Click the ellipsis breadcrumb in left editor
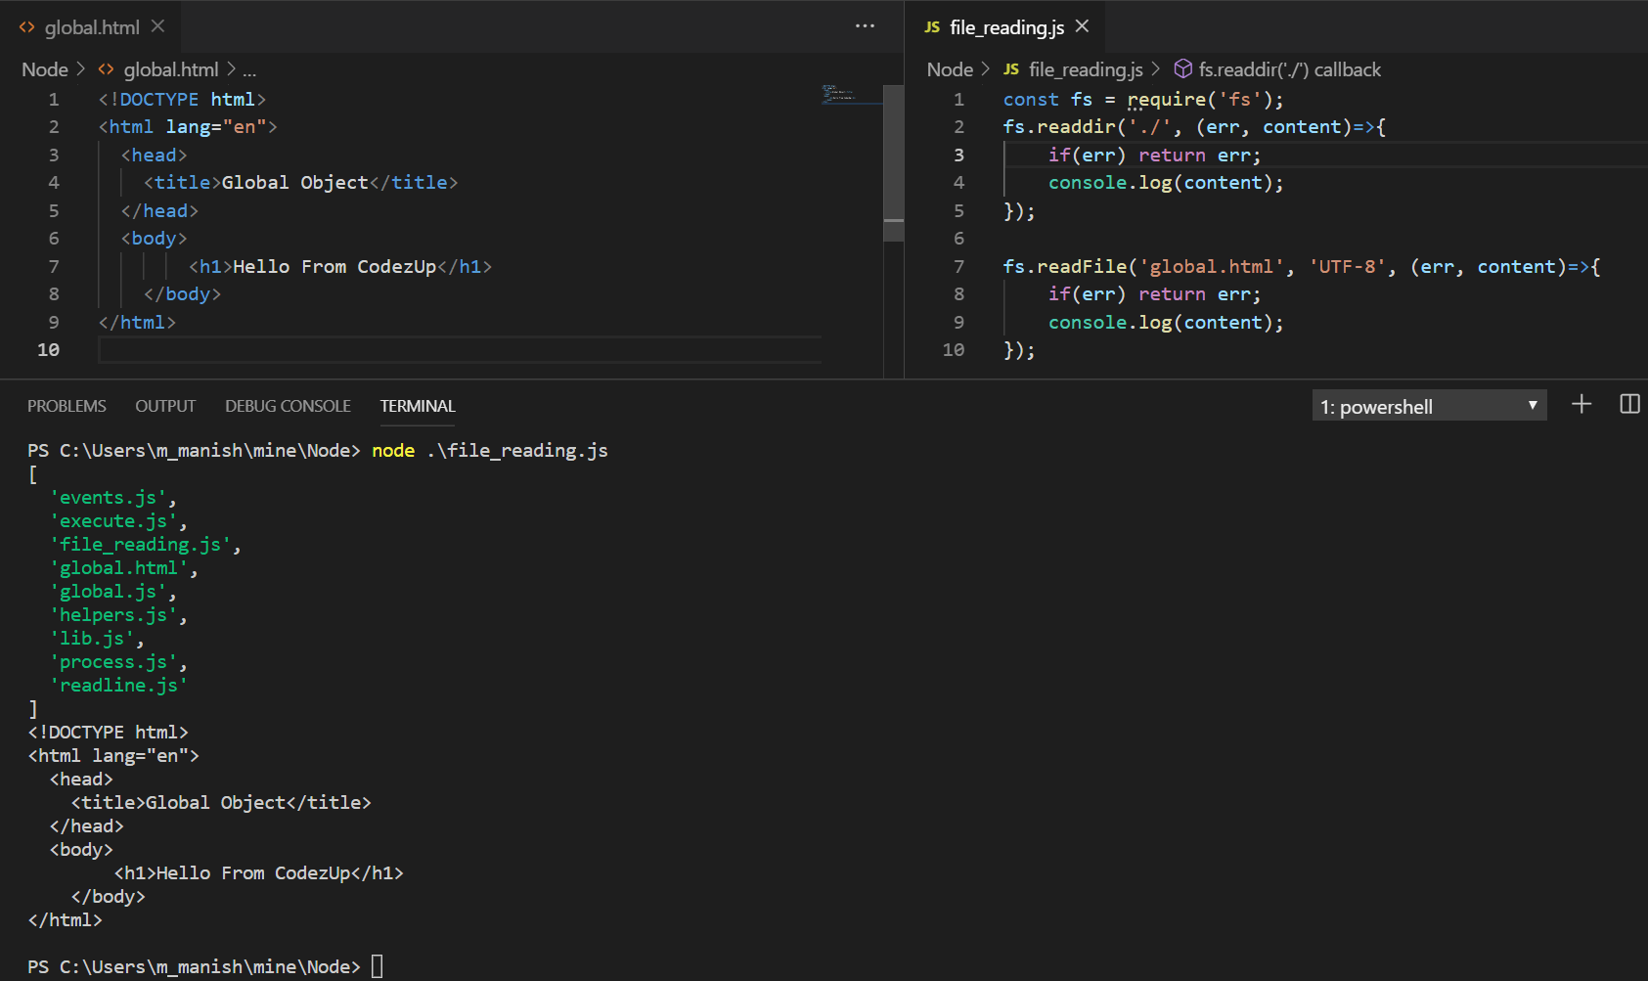 tap(249, 69)
